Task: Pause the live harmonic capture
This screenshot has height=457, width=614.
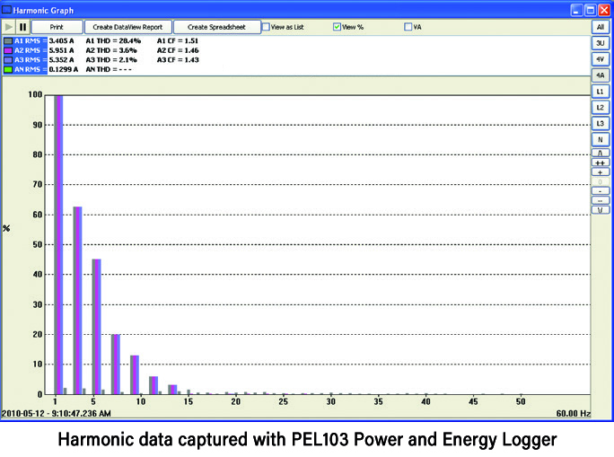Action: [x=22, y=27]
